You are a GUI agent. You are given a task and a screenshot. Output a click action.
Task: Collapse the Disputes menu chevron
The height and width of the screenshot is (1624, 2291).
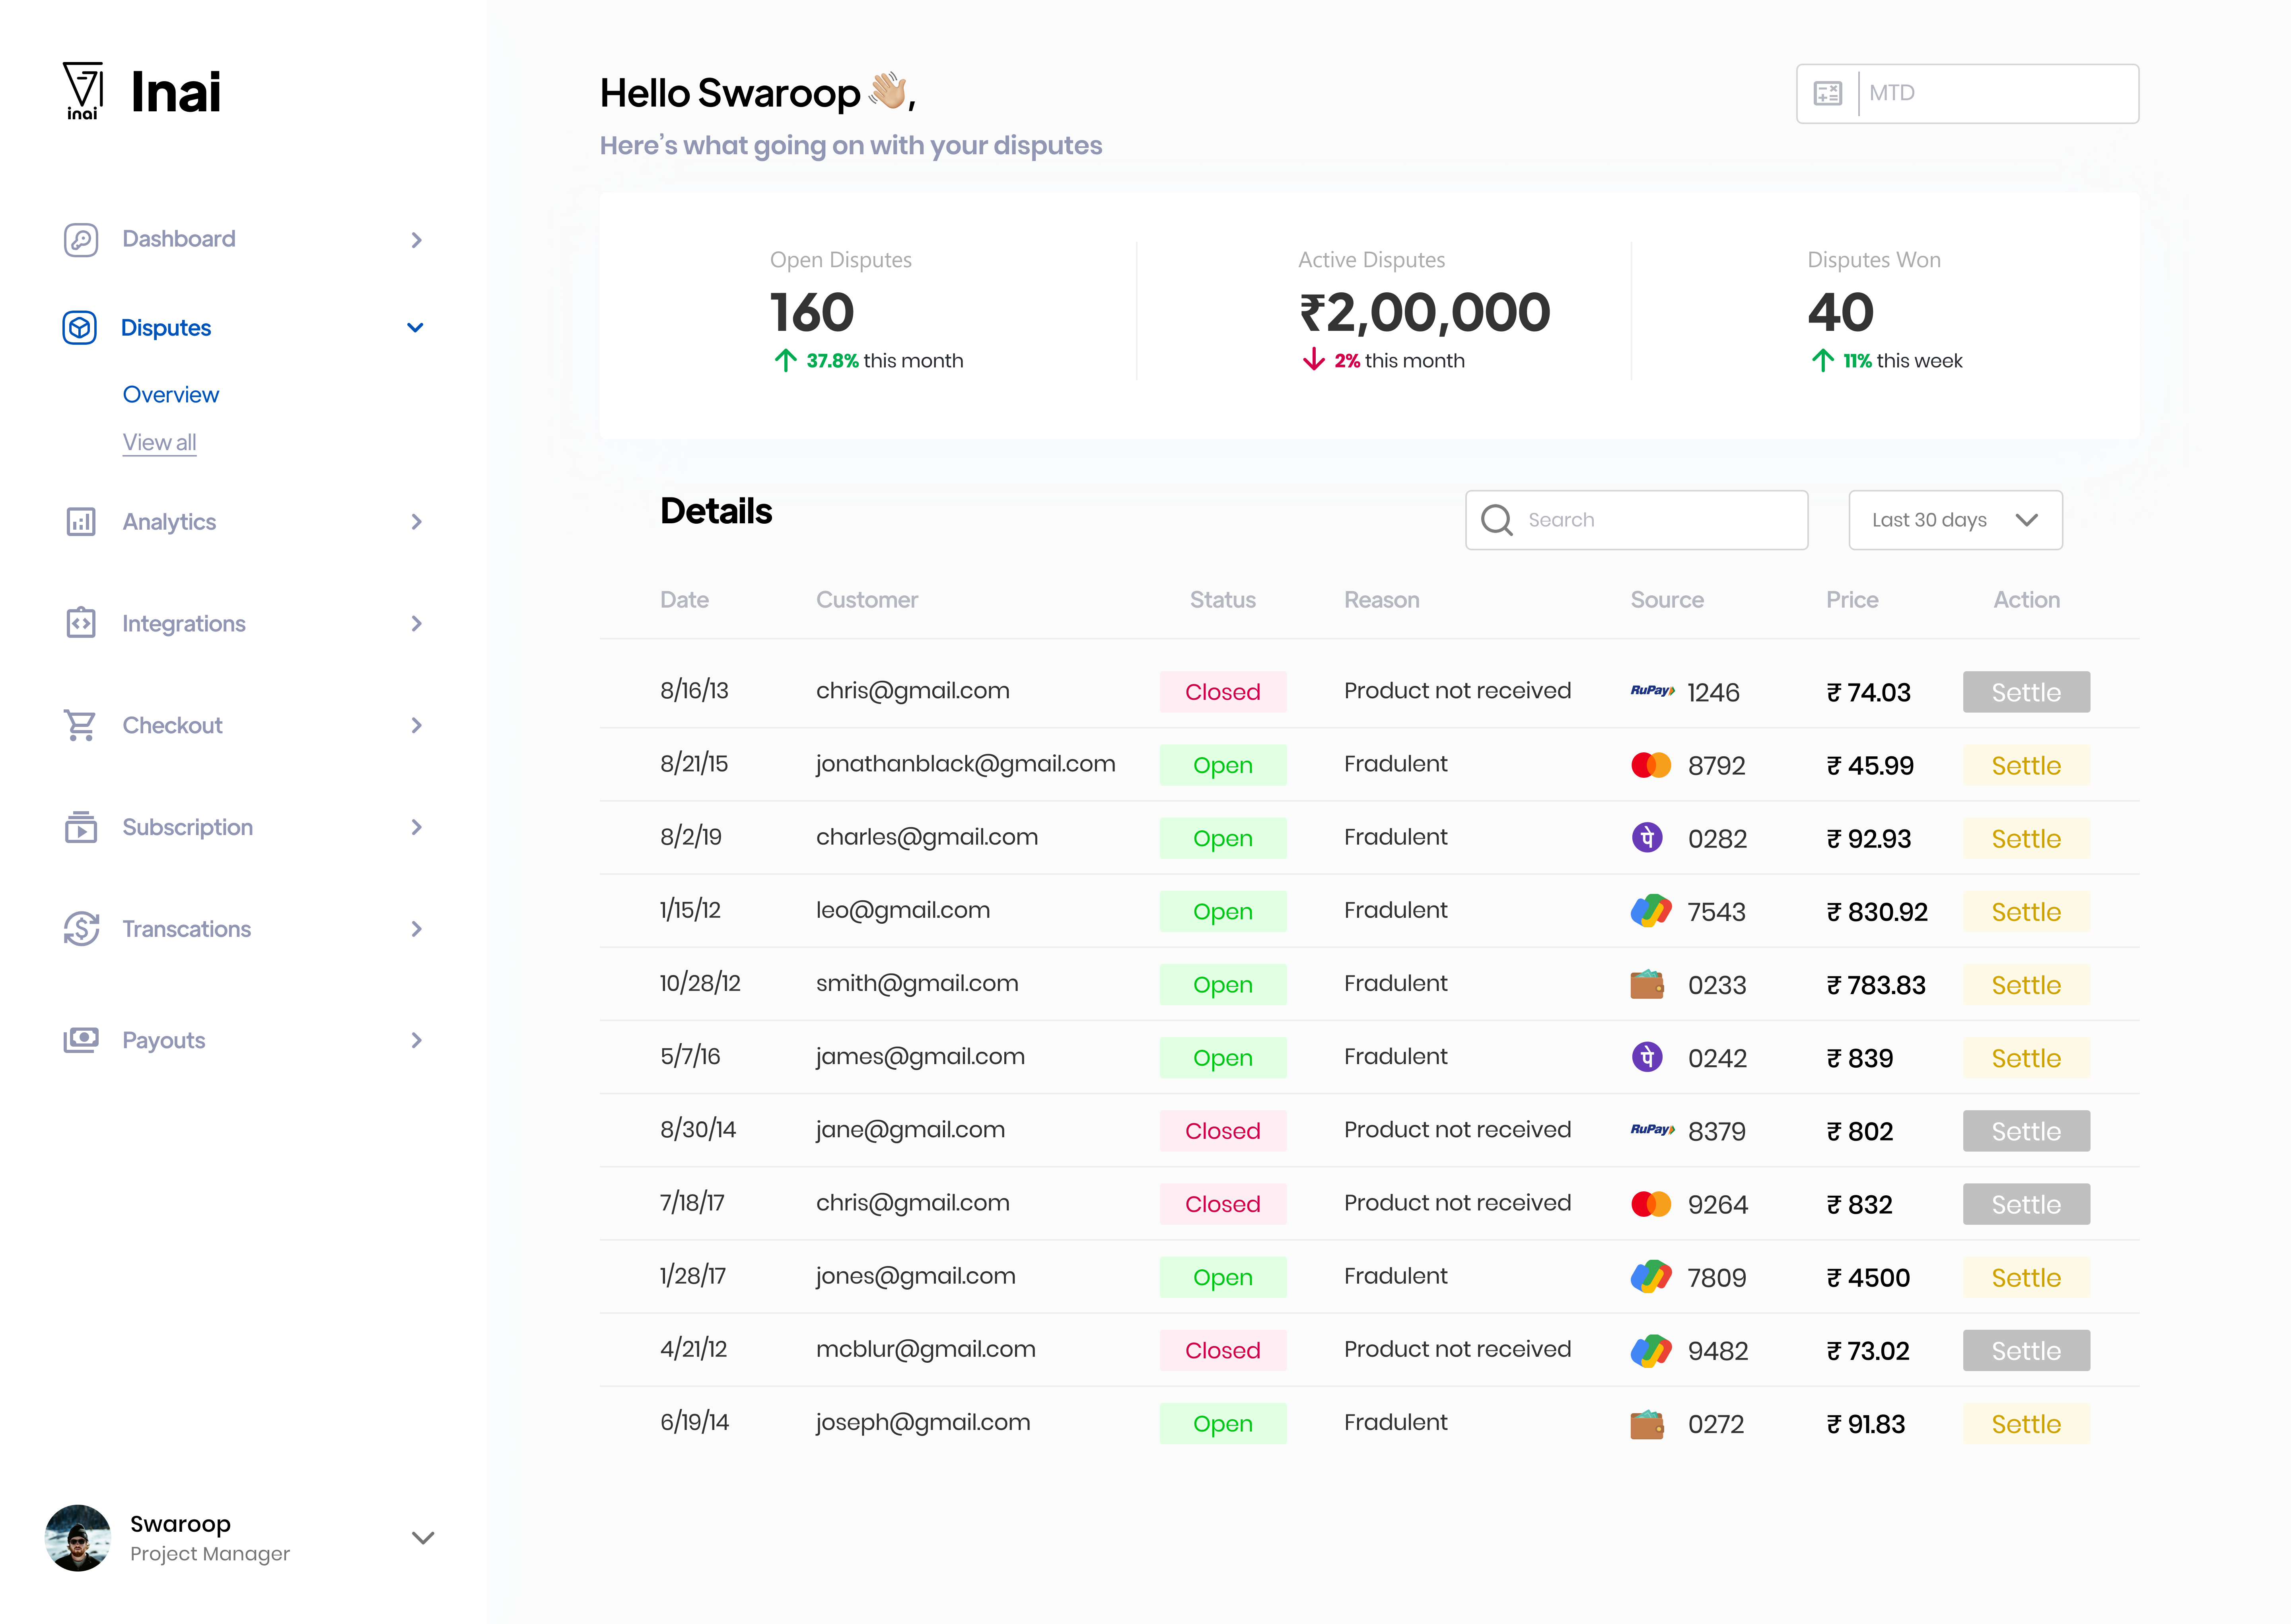415,328
